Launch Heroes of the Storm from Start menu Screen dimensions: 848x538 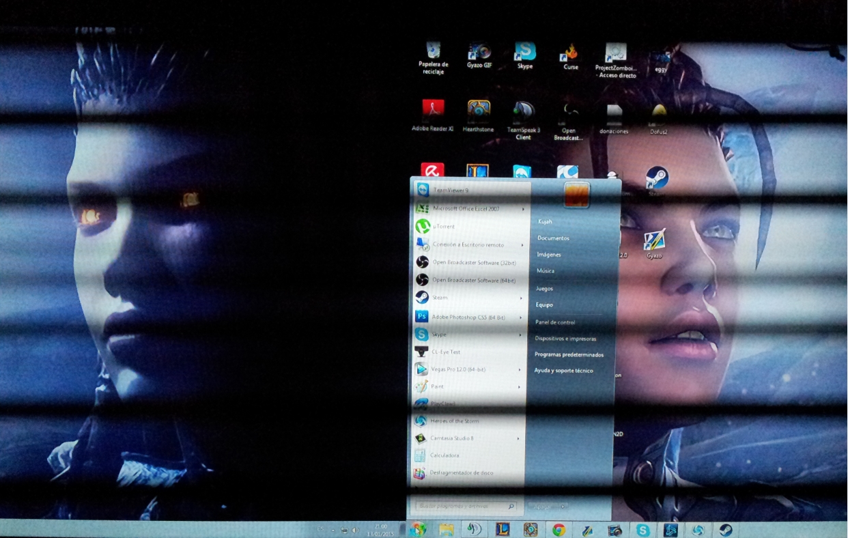(x=469, y=421)
